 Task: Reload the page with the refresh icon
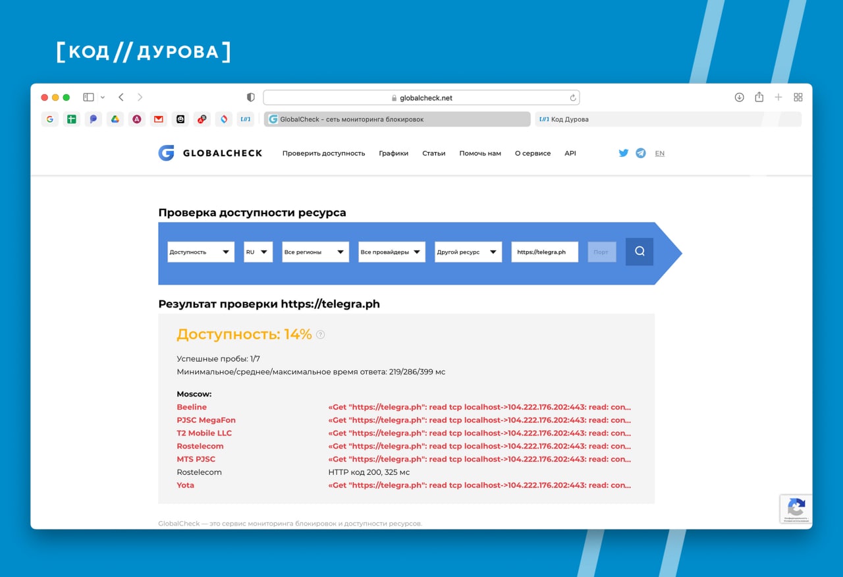[573, 97]
